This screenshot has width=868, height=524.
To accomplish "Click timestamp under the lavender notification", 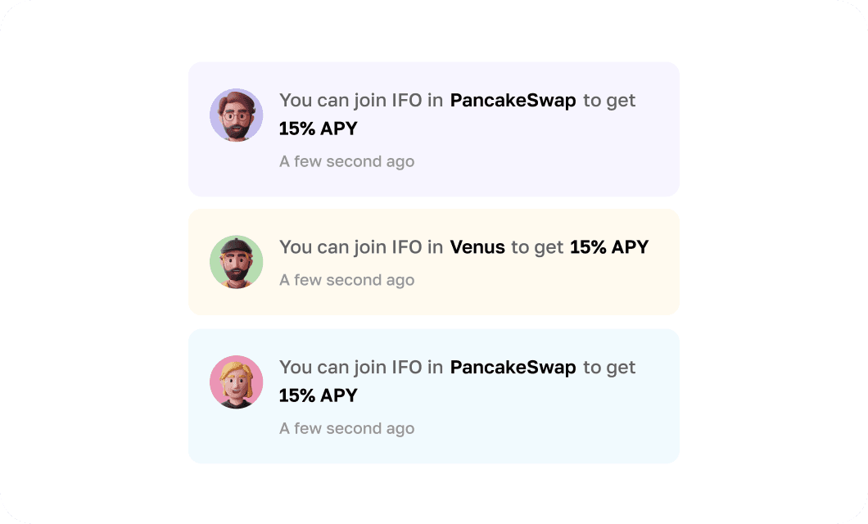I will pos(347,161).
